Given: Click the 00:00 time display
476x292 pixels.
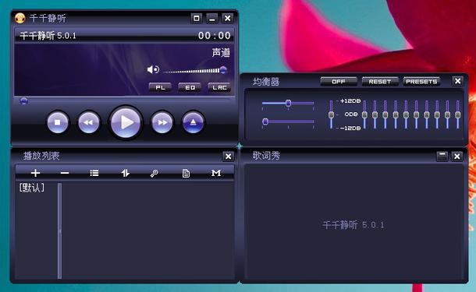Looking at the screenshot, I should [215, 36].
